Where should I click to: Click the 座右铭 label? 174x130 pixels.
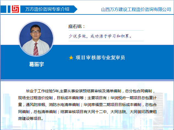point(77,26)
